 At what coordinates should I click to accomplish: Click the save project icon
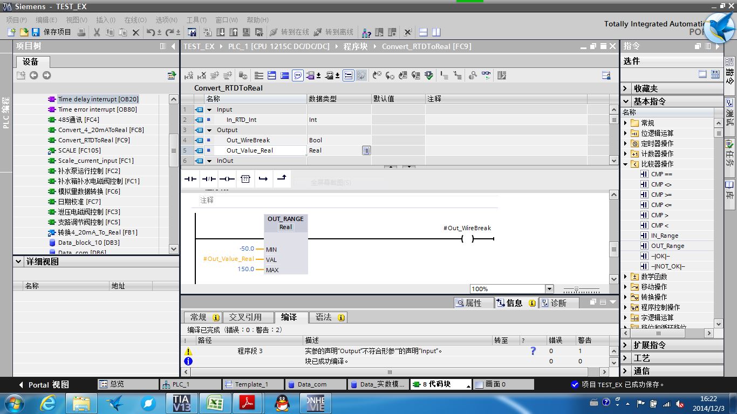pos(36,32)
